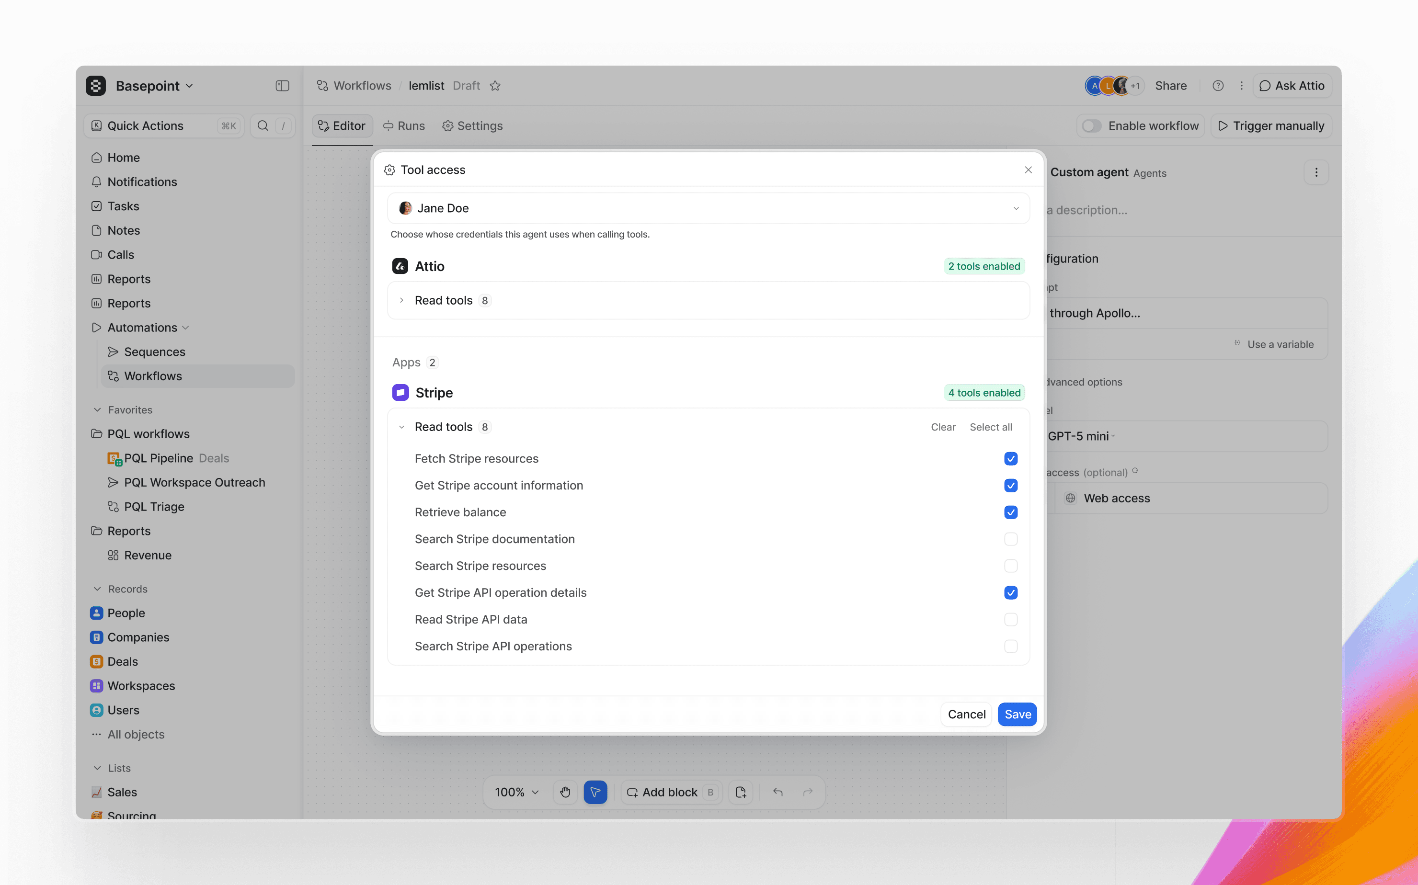Image resolution: width=1418 pixels, height=885 pixels.
Task: Collapse the Records section
Action: (x=97, y=589)
